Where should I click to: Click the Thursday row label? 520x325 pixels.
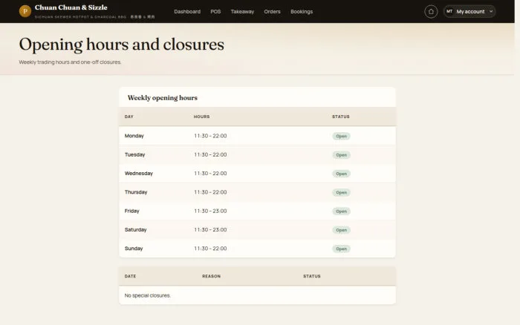136,192
